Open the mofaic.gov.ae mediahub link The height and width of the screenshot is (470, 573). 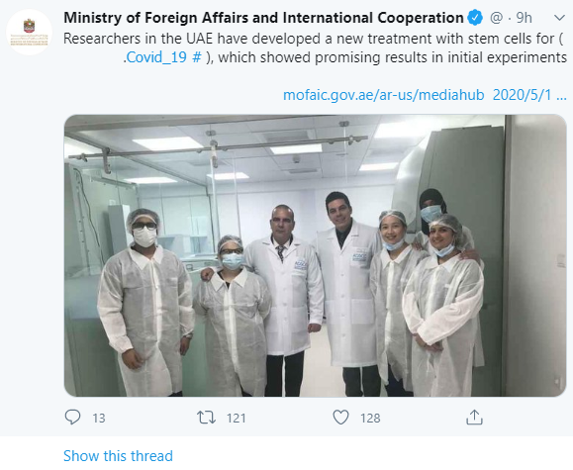point(384,95)
